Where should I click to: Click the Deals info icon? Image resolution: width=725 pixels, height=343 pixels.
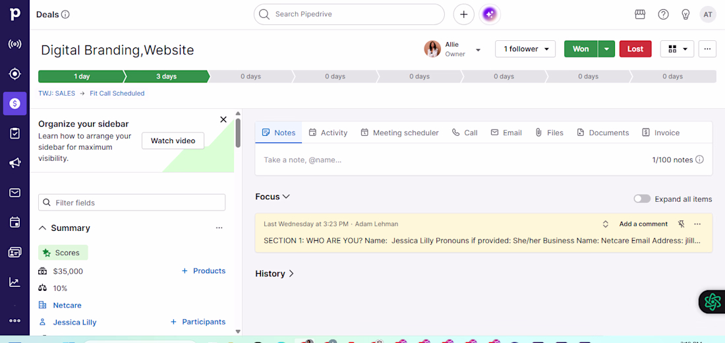pyautogui.click(x=66, y=15)
